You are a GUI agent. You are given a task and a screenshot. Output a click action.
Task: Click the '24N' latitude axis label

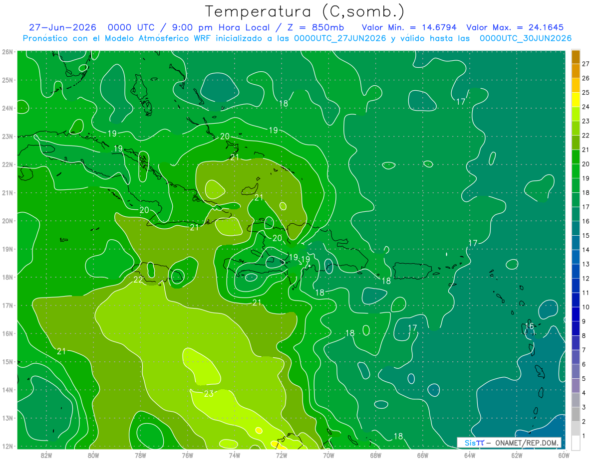(7, 108)
